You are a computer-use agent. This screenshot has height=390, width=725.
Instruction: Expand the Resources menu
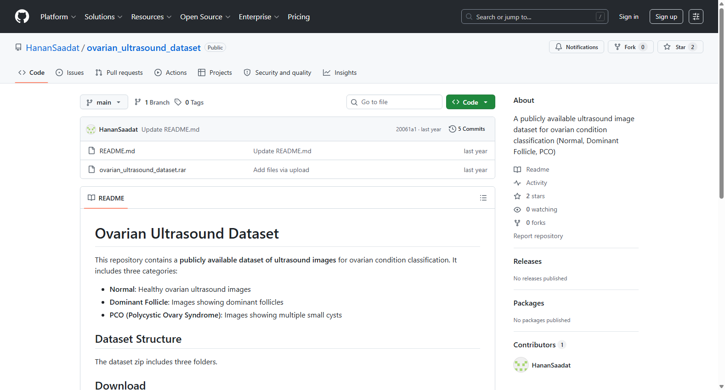[151, 17]
